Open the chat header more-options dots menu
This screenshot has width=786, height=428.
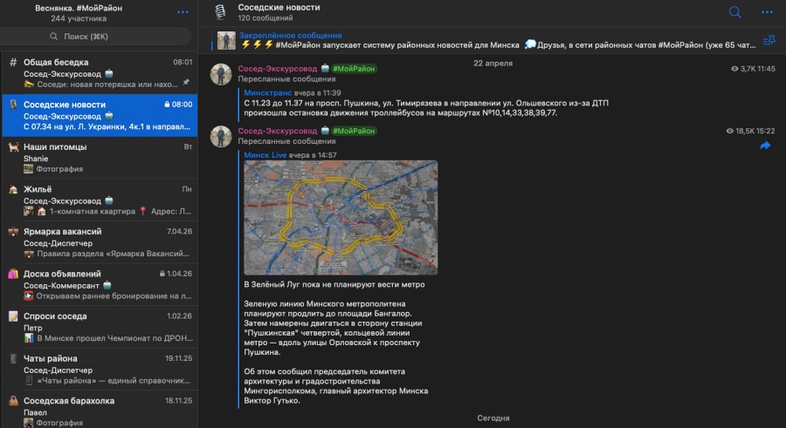(767, 12)
